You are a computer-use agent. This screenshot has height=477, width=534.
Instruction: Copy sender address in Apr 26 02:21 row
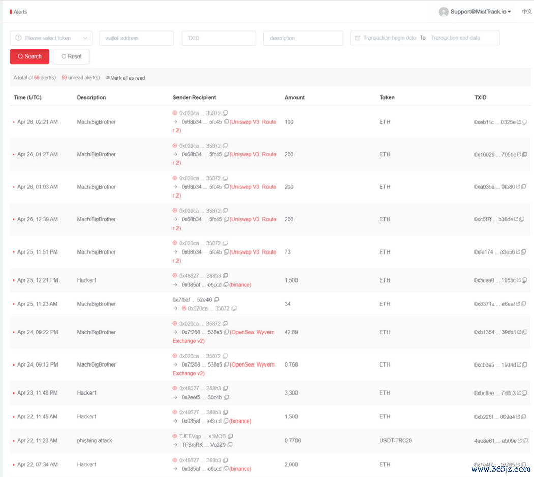pyautogui.click(x=225, y=113)
